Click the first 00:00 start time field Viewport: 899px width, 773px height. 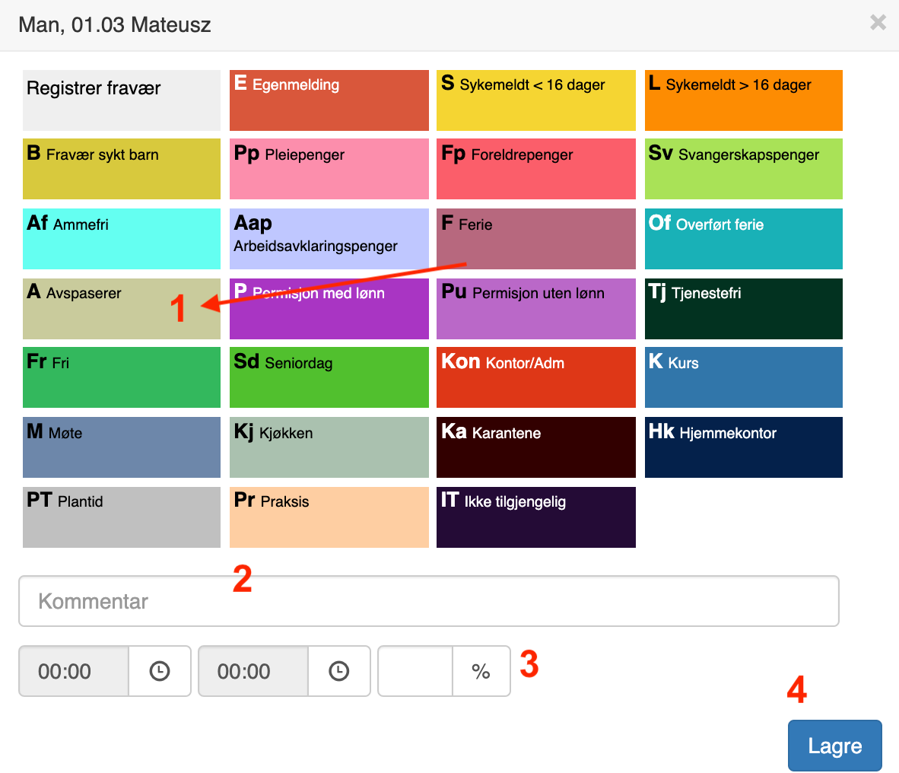pyautogui.click(x=74, y=671)
